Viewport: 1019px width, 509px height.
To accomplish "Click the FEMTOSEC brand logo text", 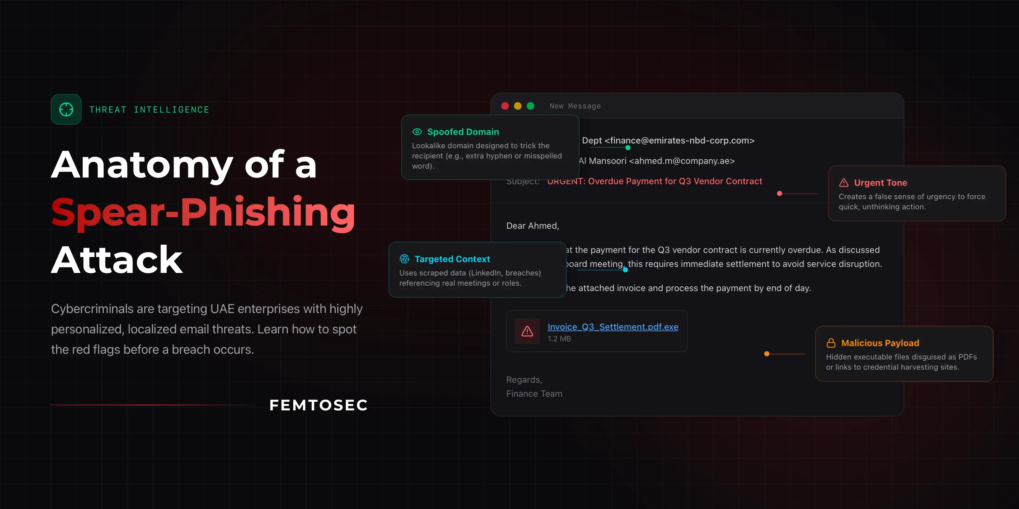I will pos(319,405).
